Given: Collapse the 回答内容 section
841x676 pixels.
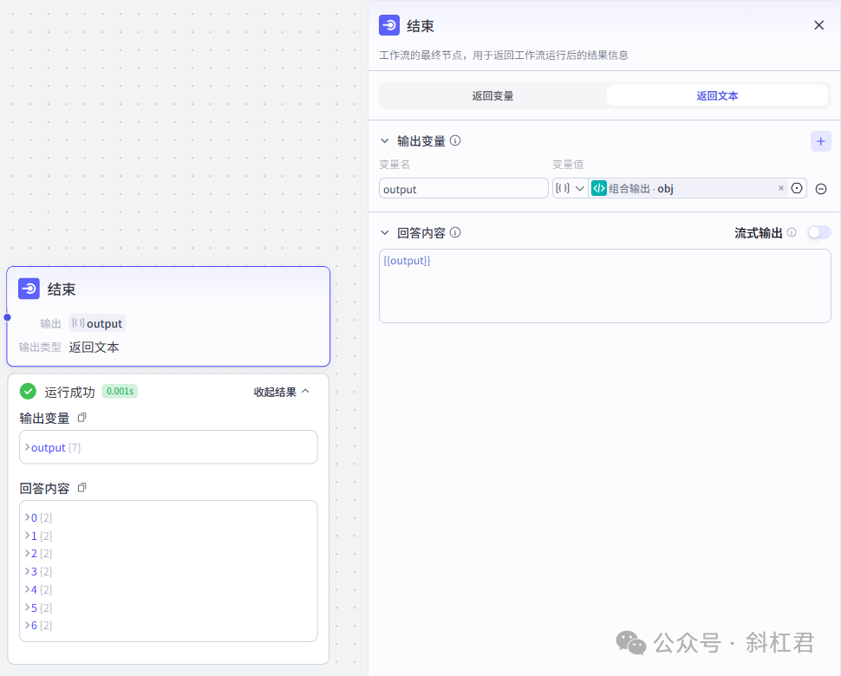Looking at the screenshot, I should pos(385,232).
